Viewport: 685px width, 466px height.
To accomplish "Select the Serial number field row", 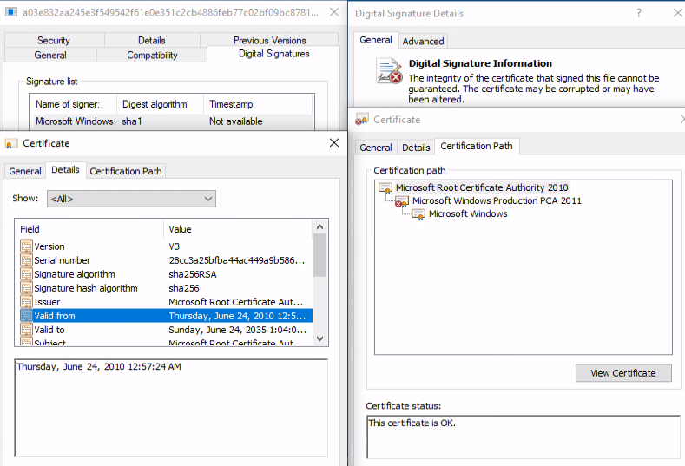I will 166,260.
